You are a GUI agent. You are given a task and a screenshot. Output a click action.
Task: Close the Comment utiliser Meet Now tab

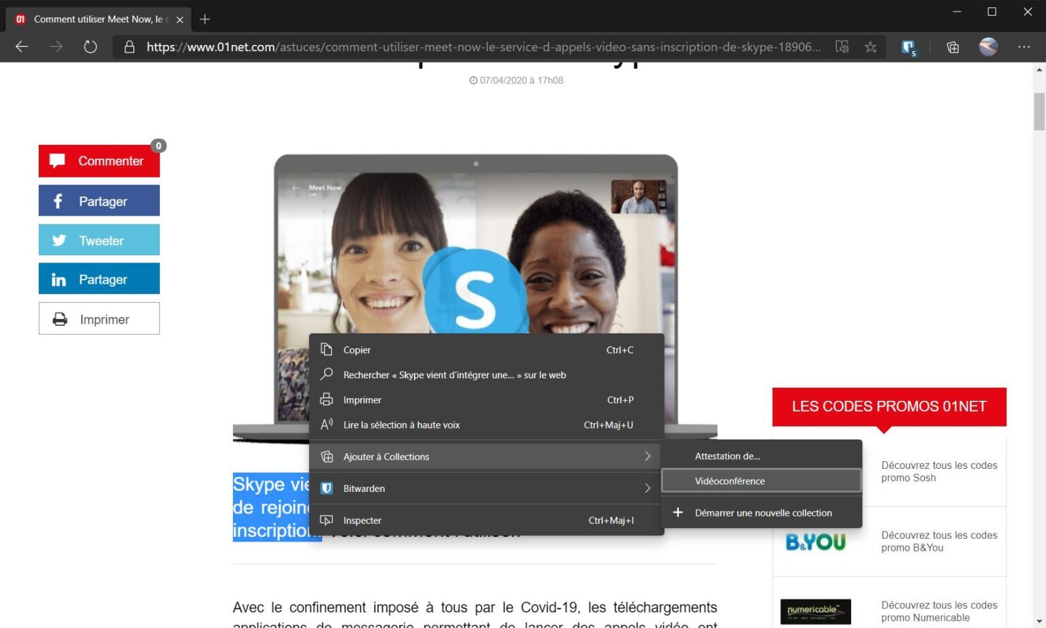pos(180,20)
